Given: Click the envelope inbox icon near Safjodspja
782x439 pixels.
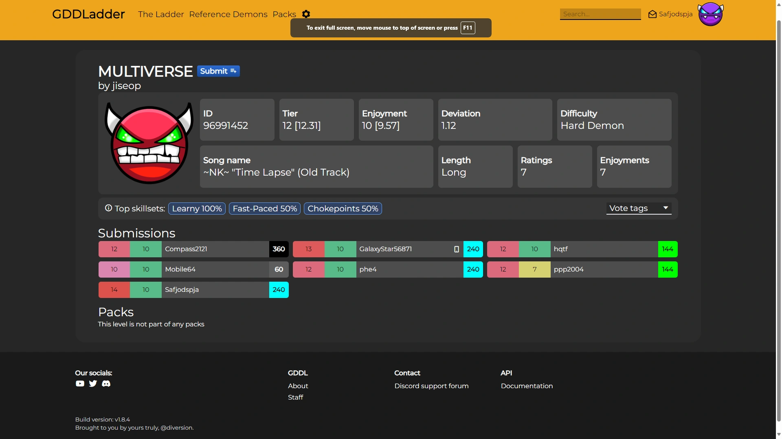Looking at the screenshot, I should point(652,14).
